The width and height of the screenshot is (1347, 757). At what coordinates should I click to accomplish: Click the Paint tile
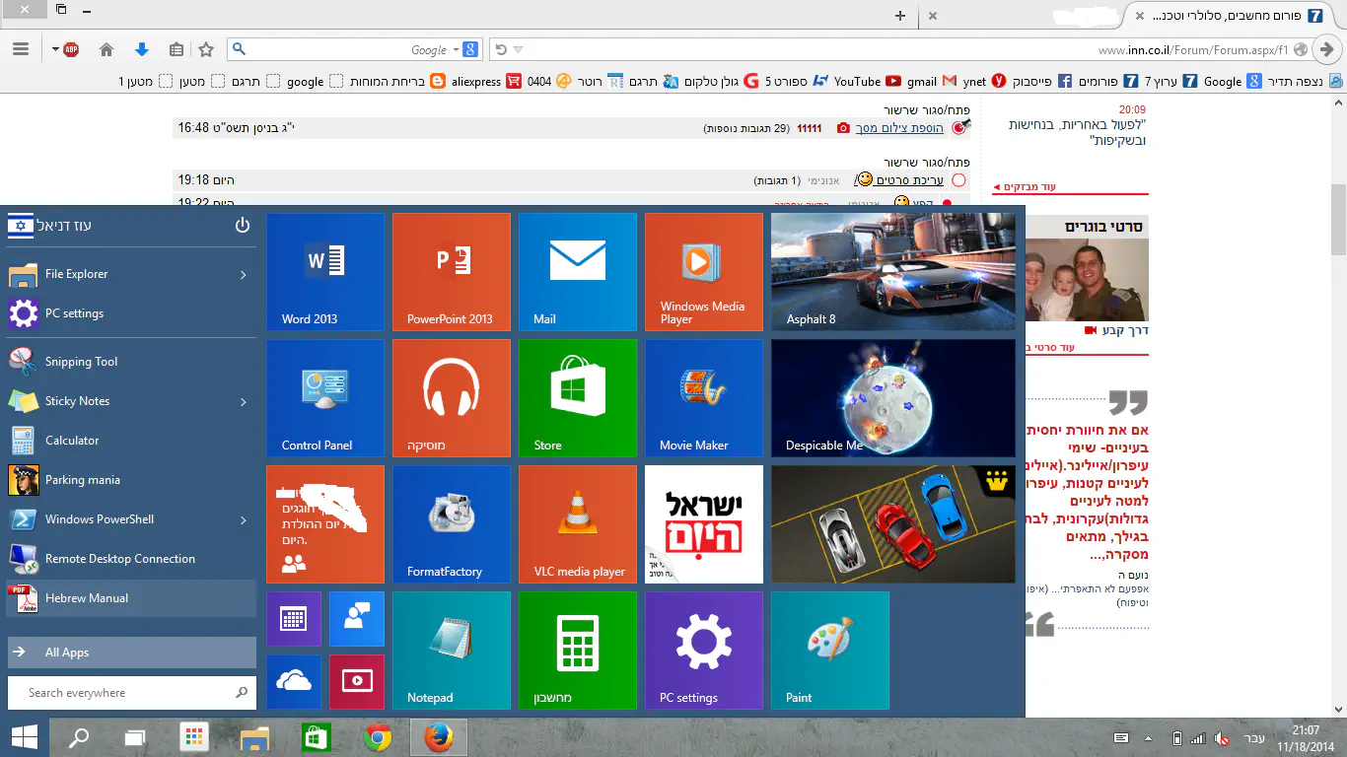(x=829, y=651)
